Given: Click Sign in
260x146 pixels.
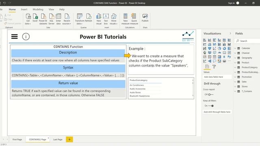Looking at the screenshot, I should [x=231, y=3].
